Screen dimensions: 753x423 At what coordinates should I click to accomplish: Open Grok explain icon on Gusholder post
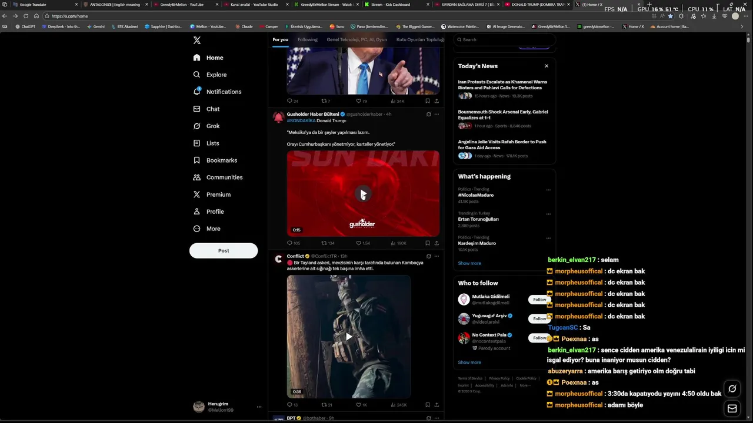click(x=428, y=114)
